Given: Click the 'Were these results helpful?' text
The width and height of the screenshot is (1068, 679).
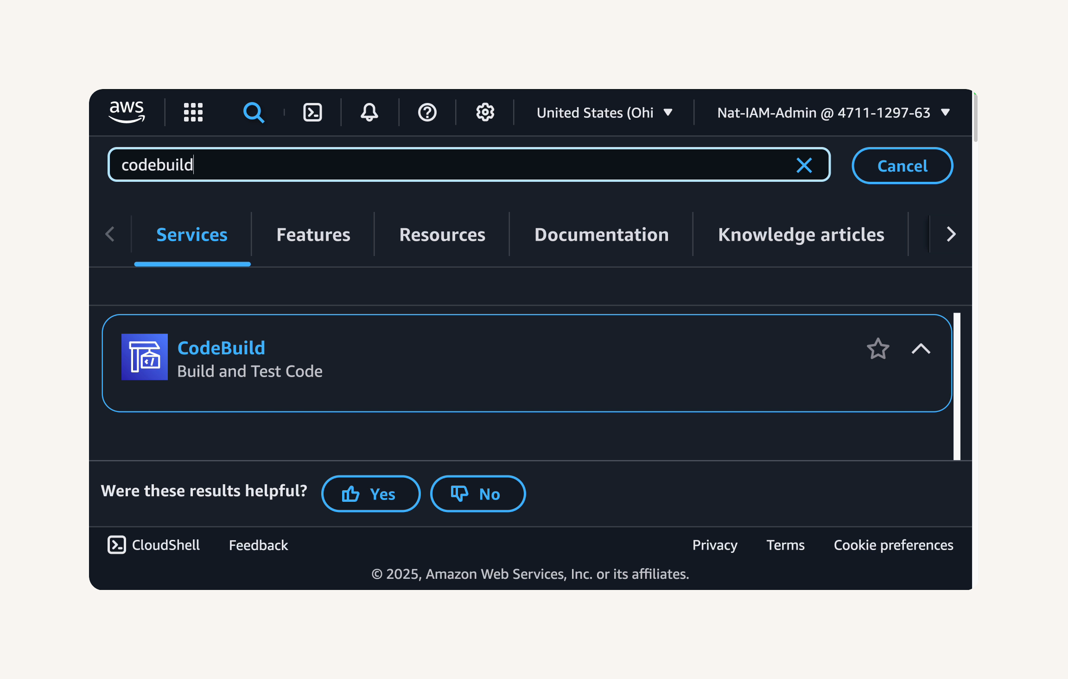Looking at the screenshot, I should click(x=204, y=491).
